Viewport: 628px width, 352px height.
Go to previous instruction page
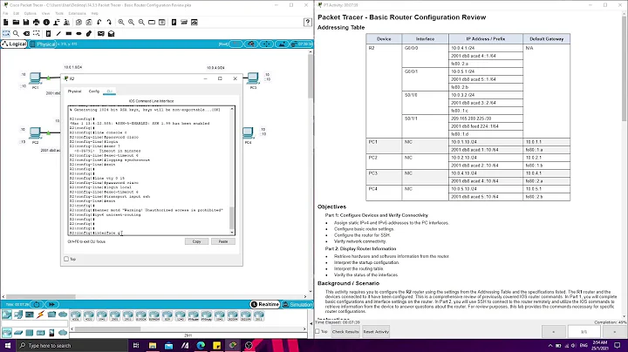point(554,332)
